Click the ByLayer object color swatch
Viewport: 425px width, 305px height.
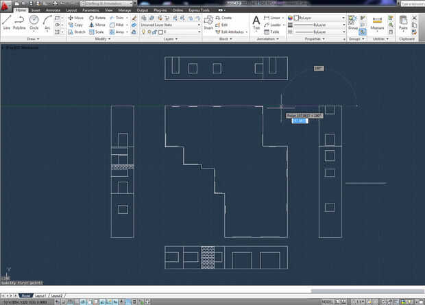coord(297,18)
